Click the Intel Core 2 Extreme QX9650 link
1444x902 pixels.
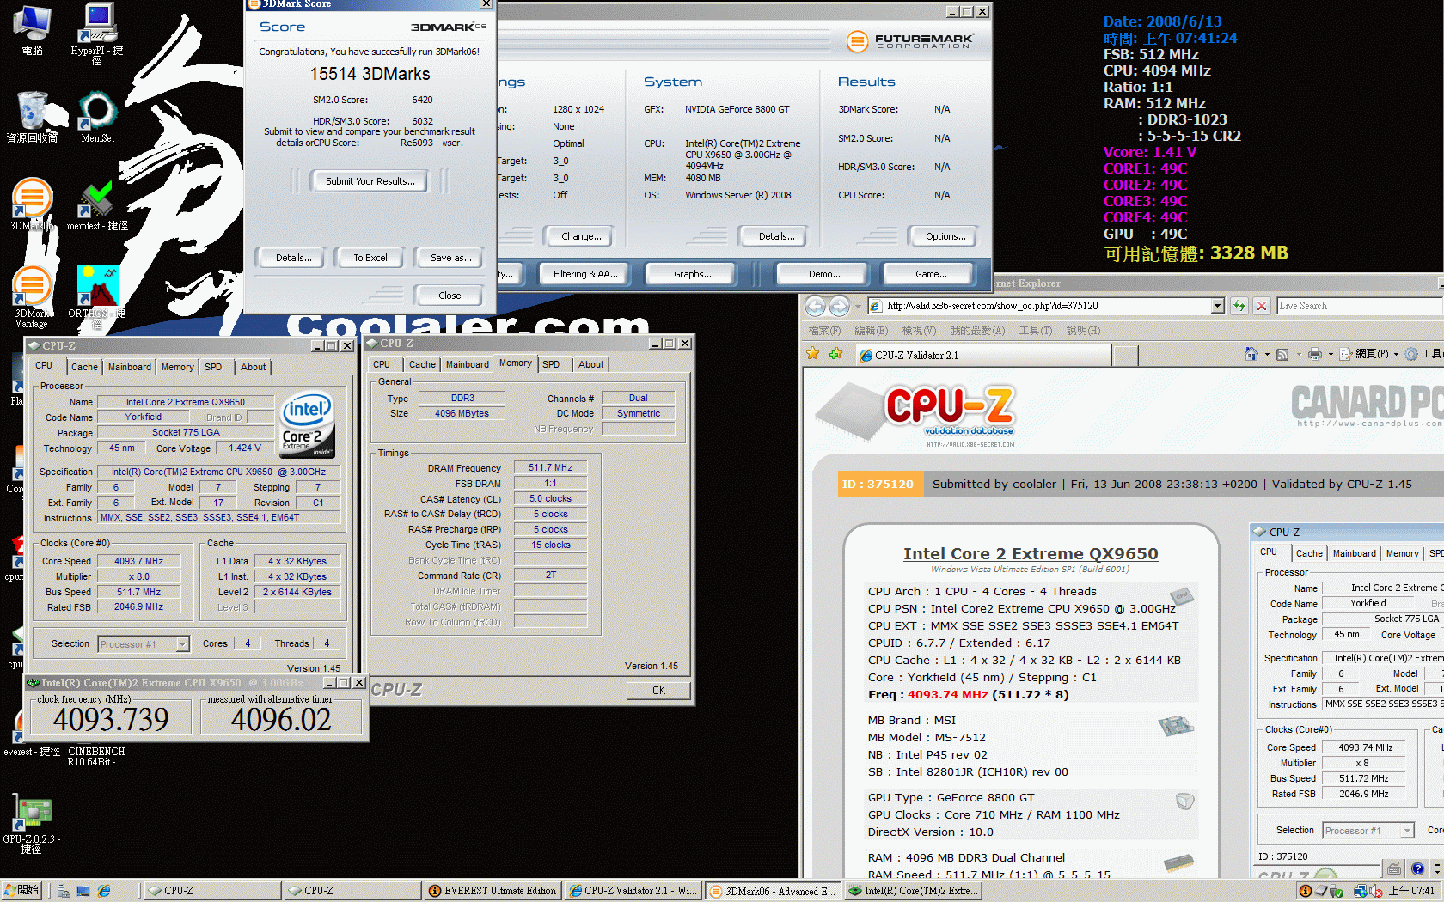[1030, 554]
